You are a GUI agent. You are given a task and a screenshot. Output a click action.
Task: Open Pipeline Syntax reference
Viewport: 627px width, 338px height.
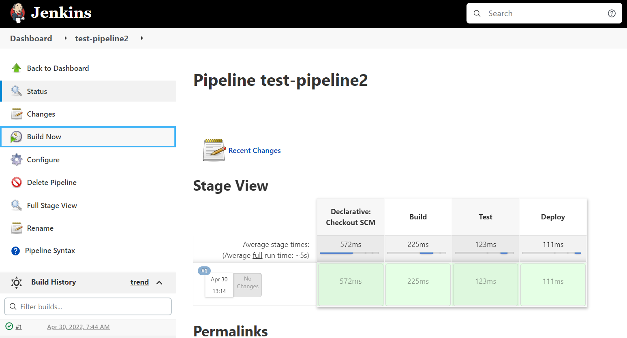tap(88, 251)
